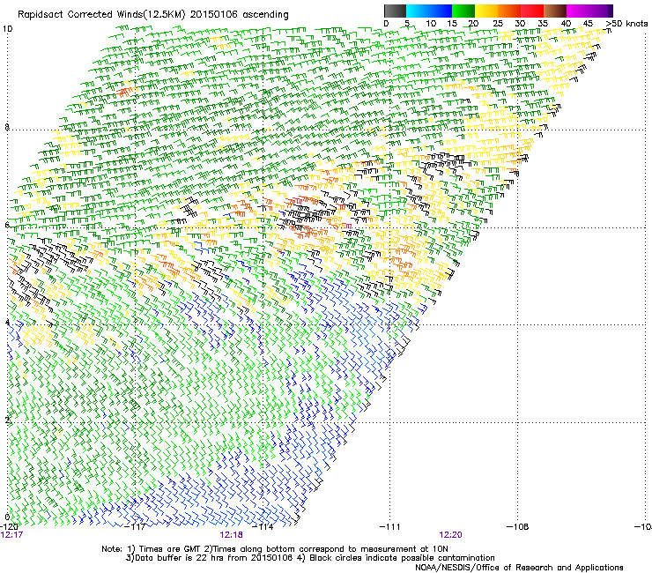Click the latitude '10' label on the left axis
Viewport: 652px width, 573px height.
click(7, 29)
